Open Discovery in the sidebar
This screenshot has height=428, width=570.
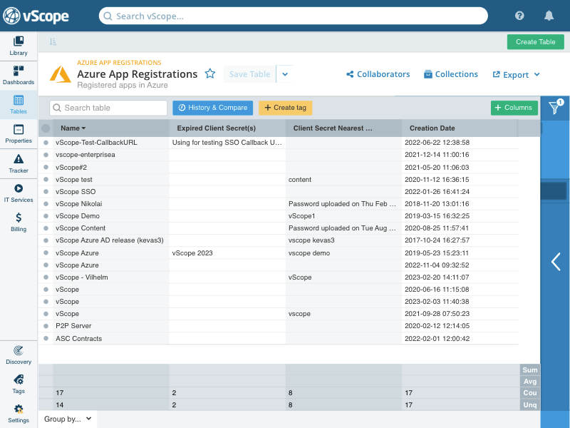coord(19,355)
